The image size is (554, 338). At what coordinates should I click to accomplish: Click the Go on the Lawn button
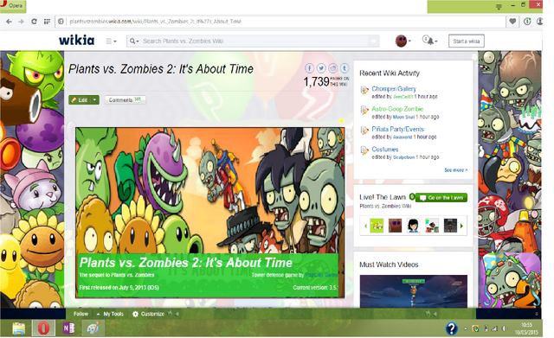pyautogui.click(x=441, y=198)
